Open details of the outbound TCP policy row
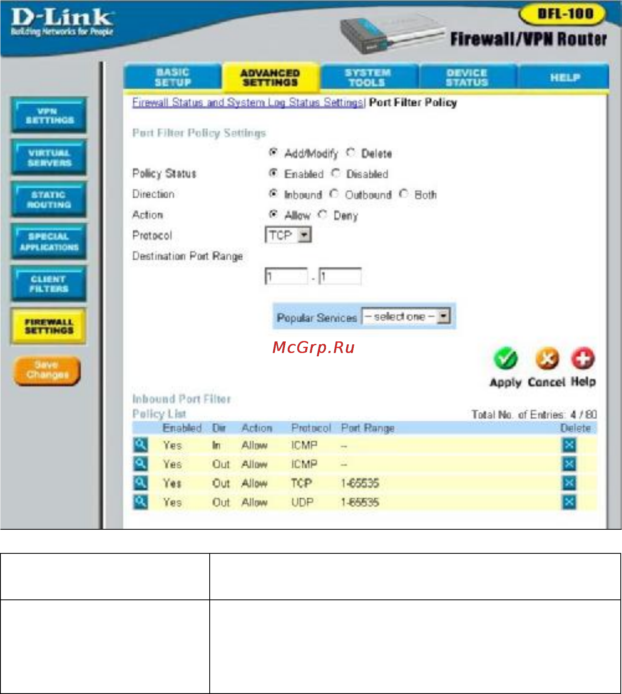622x694 pixels. click(141, 482)
